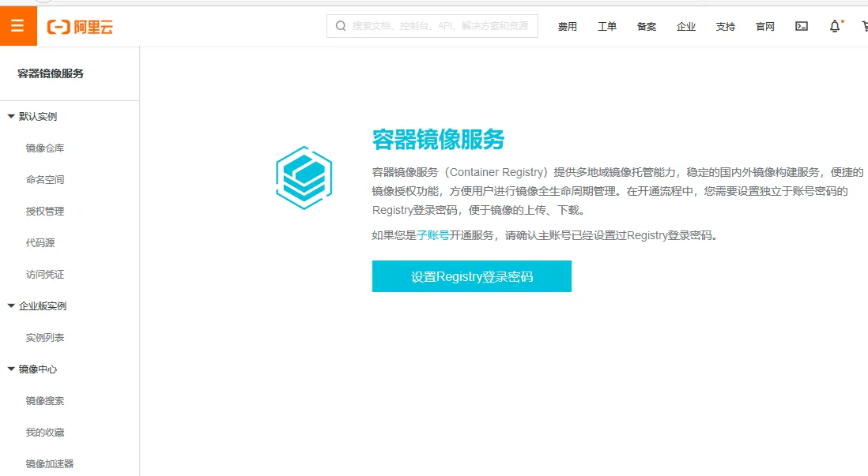Click the container registry hexagon logo

(304, 178)
